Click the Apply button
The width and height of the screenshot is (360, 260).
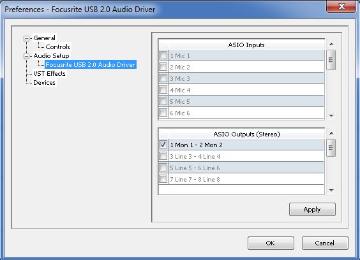pyautogui.click(x=312, y=209)
